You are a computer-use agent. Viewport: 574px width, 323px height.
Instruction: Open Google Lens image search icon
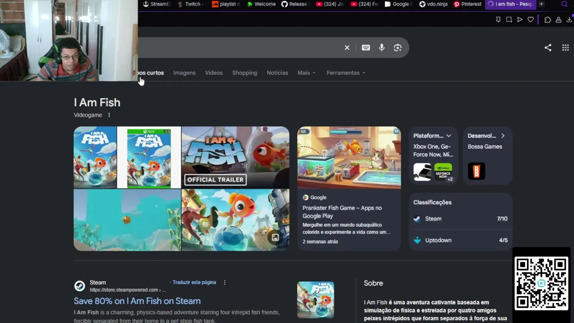coord(398,48)
